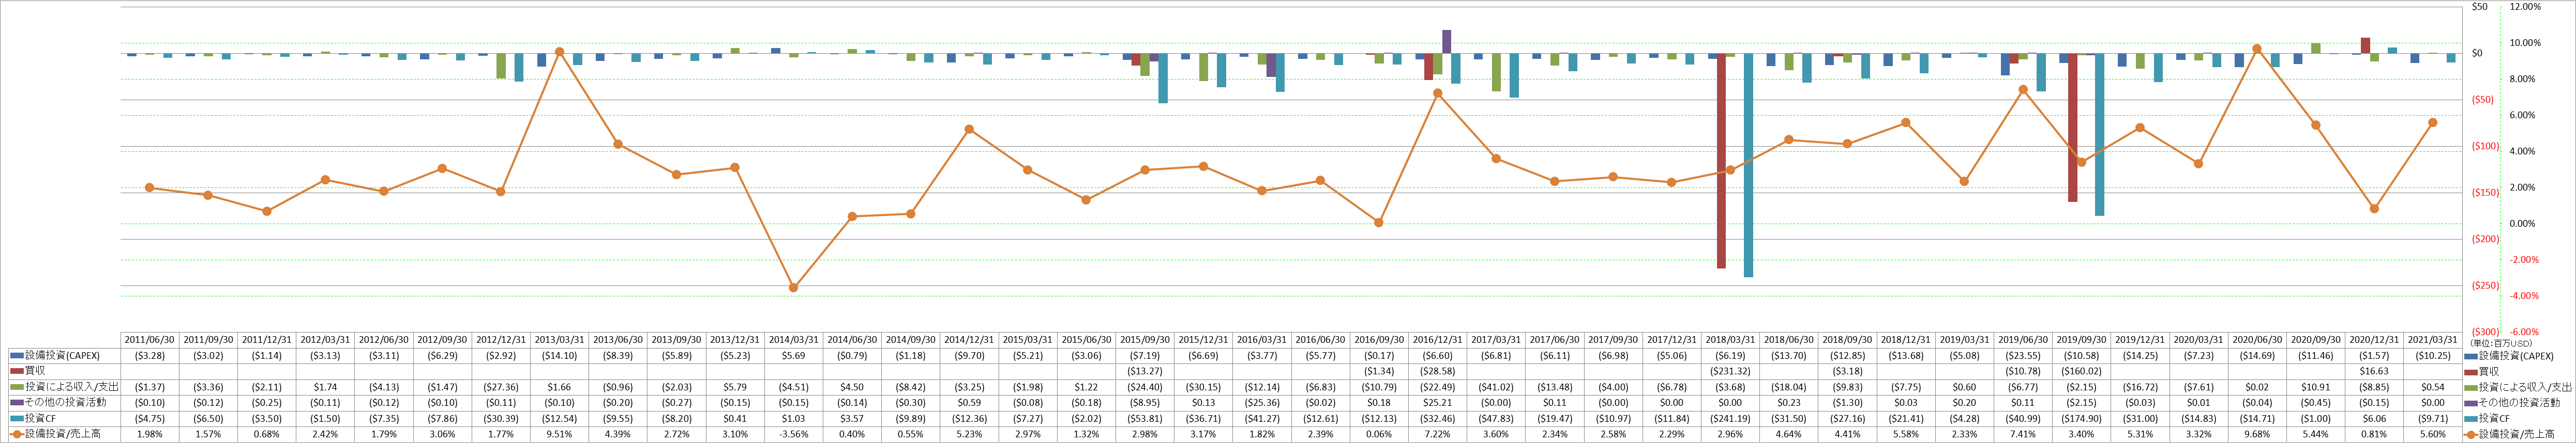2576x443 pixels.
Task: Click the 投資CF cell showing ($30.39)
Action: point(501,418)
